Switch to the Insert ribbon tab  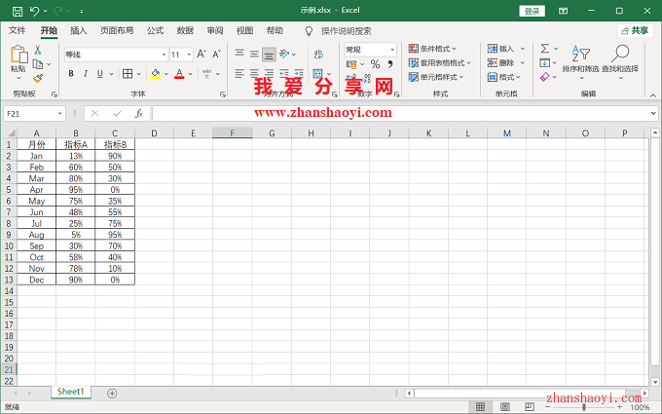[x=79, y=30]
